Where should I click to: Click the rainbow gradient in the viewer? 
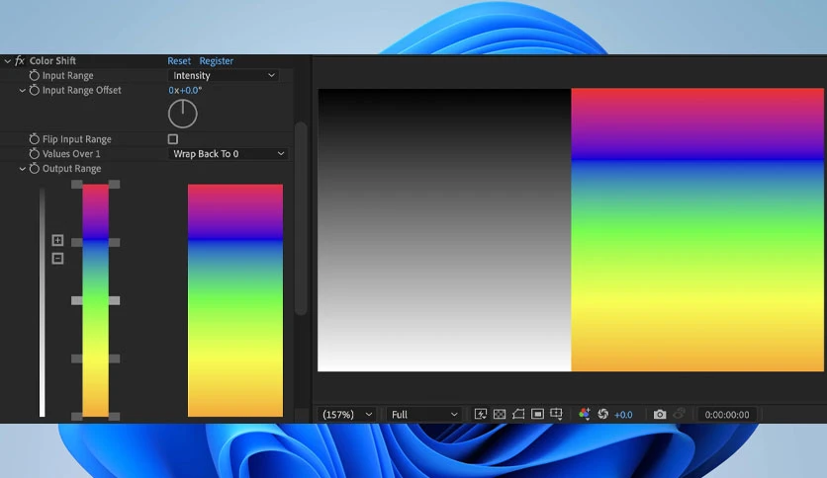[x=697, y=230]
